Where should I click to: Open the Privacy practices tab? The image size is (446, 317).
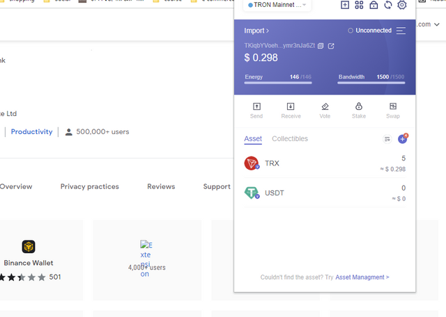coord(90,186)
